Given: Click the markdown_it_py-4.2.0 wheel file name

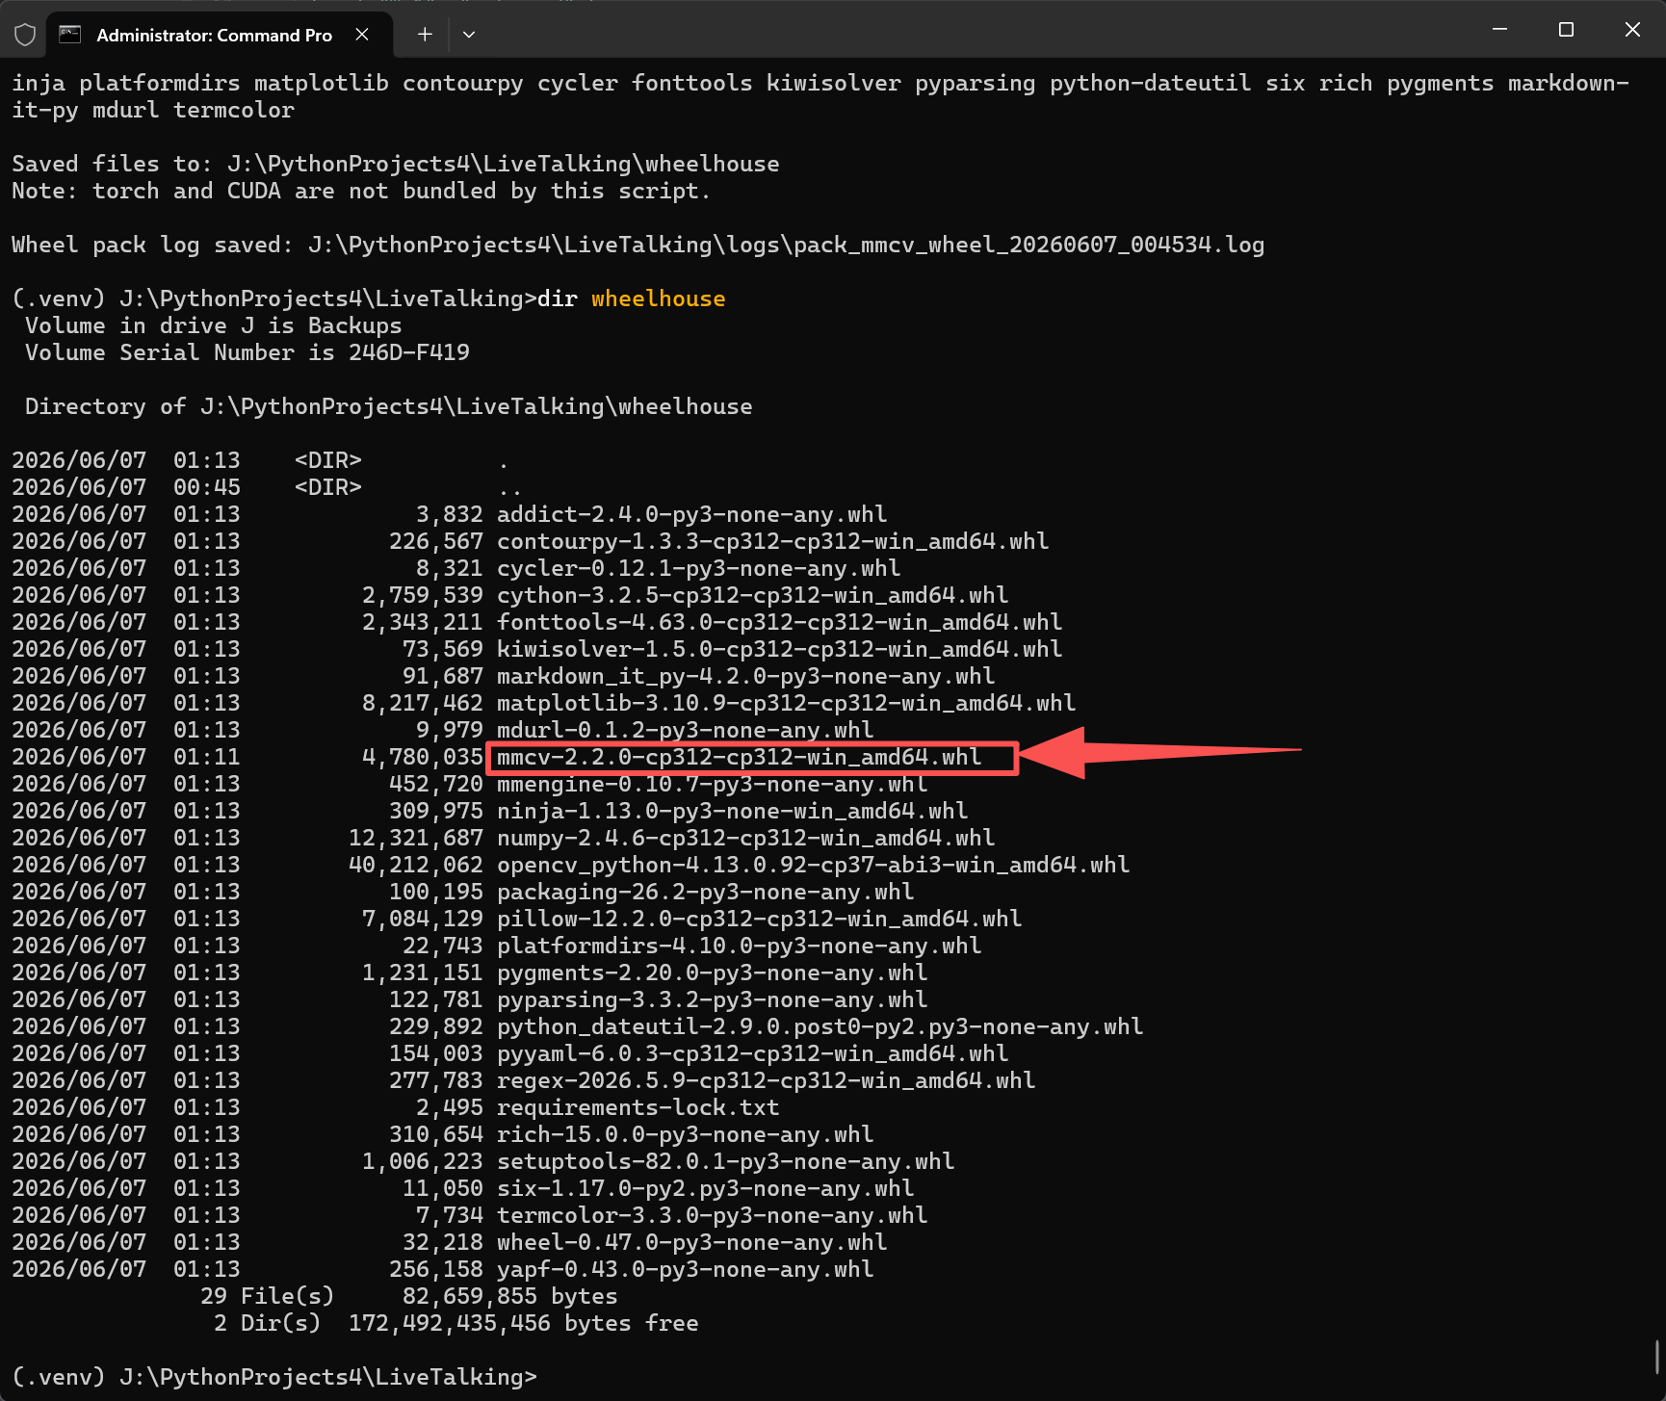Looking at the screenshot, I should point(746,676).
